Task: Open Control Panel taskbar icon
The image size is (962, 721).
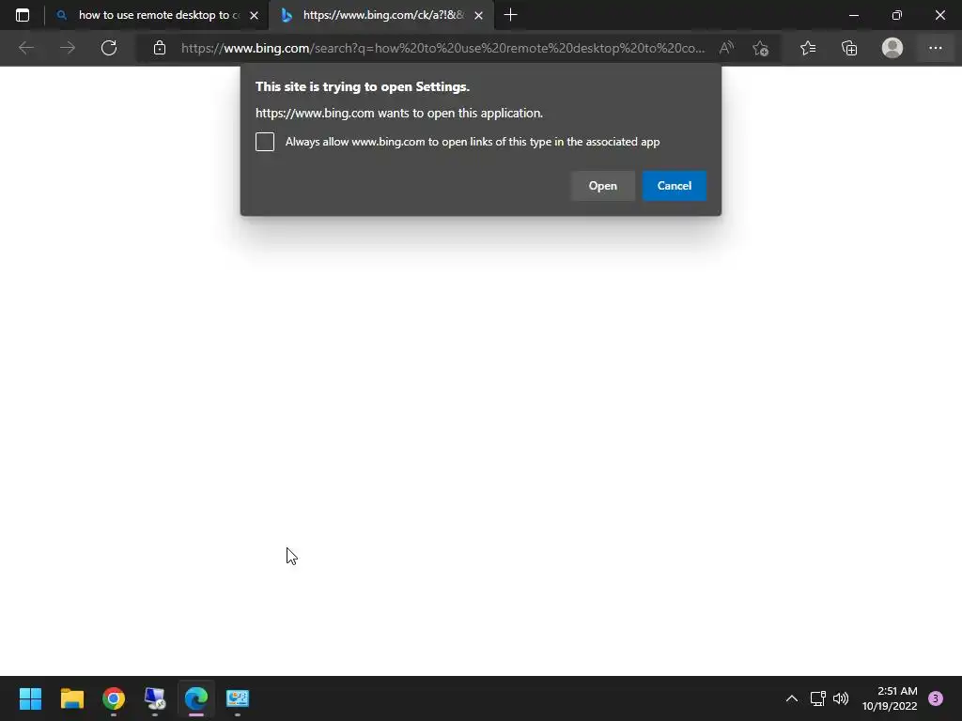Action: [x=238, y=698]
